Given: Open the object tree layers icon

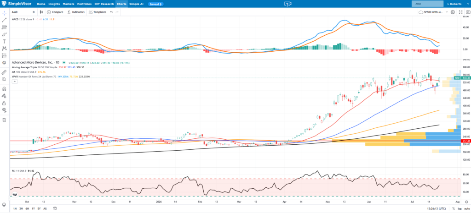Looking at the screenshot, I should click(x=4, y=204).
